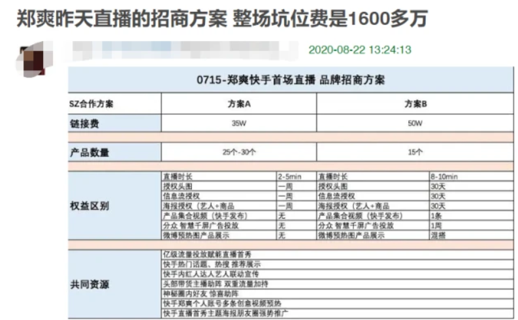Click the blurred username next to the avatar
The image size is (518, 320).
[182, 51]
